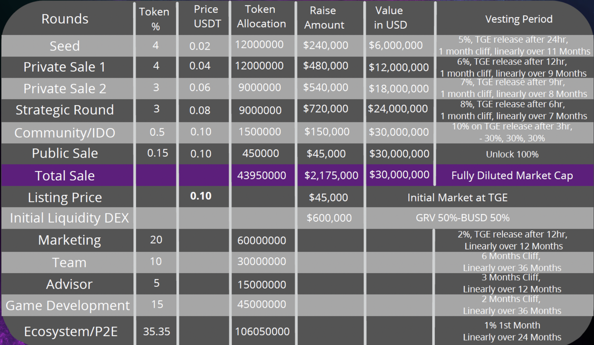Click the $600,000 initial liquidity amount
The image size is (594, 345).
click(x=329, y=218)
